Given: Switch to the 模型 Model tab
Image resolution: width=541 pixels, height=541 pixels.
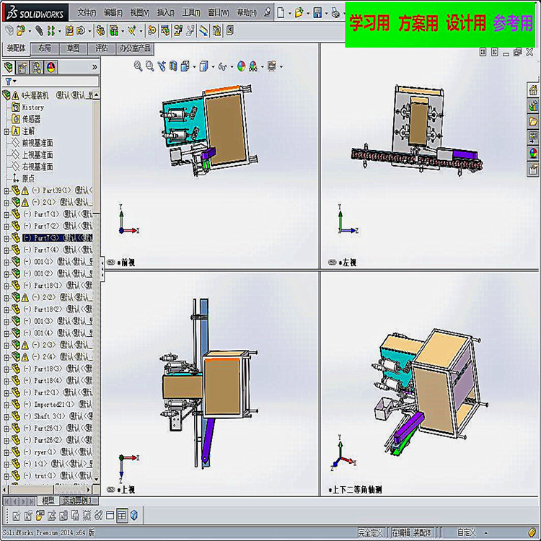Looking at the screenshot, I should click(48, 501).
